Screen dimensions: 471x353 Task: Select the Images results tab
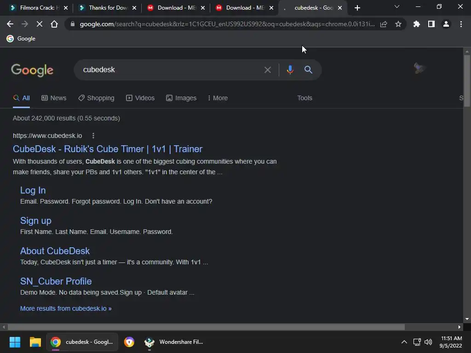pos(181,98)
